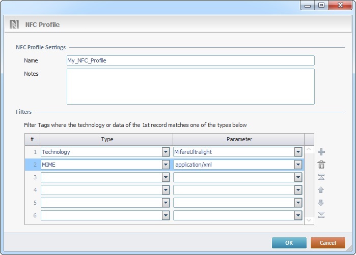Move selected filter up one row
This screenshot has width=356, height=255.
coord(321,190)
